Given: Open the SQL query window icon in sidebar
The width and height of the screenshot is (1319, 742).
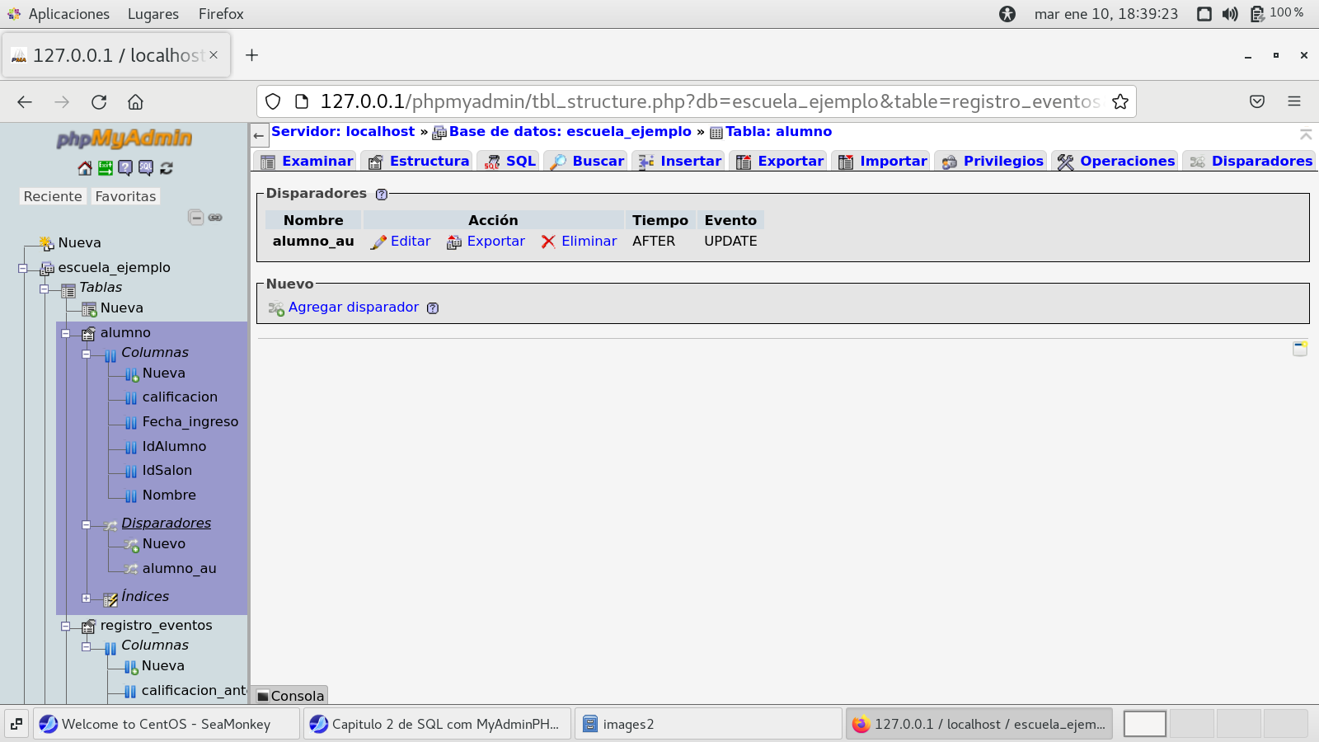Looking at the screenshot, I should [146, 168].
